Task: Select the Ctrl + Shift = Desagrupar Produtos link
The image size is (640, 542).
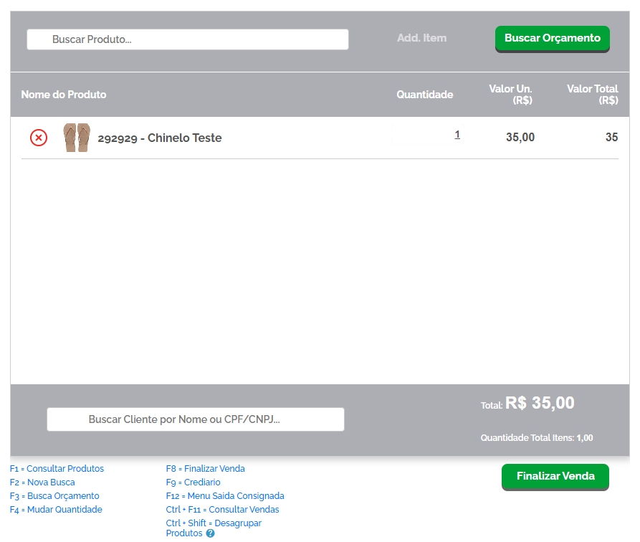Action: point(214,523)
